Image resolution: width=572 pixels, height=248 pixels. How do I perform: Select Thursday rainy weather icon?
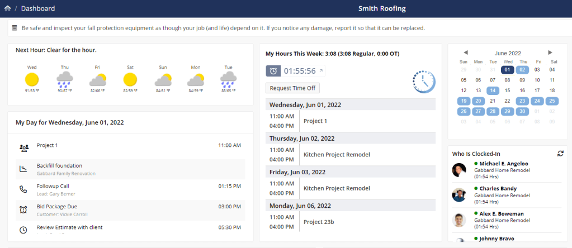coord(65,80)
